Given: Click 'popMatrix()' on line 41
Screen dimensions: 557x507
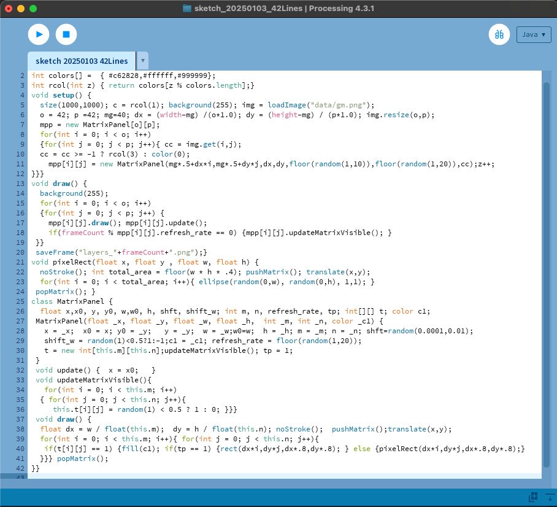Looking at the screenshot, I should (80, 459).
